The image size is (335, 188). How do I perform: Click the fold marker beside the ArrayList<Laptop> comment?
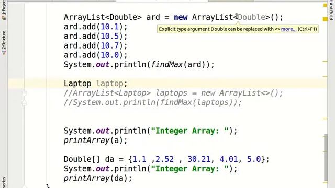coord(25,93)
